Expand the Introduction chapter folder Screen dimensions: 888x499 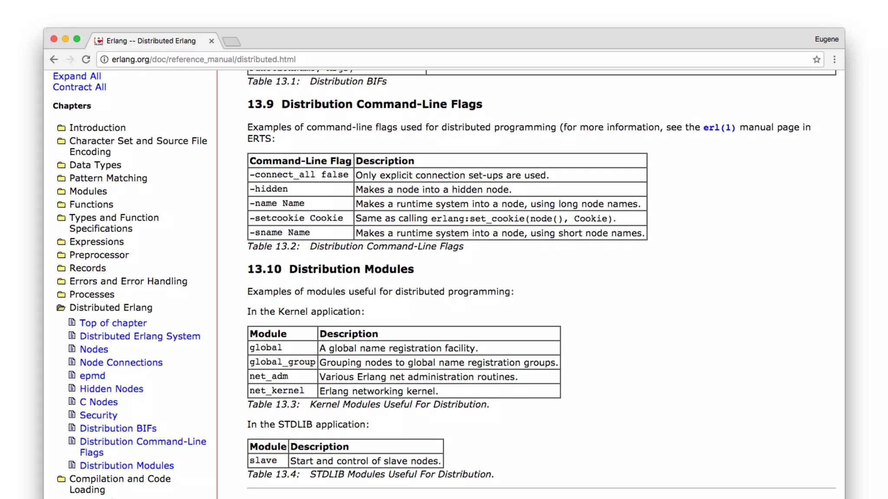[61, 128]
